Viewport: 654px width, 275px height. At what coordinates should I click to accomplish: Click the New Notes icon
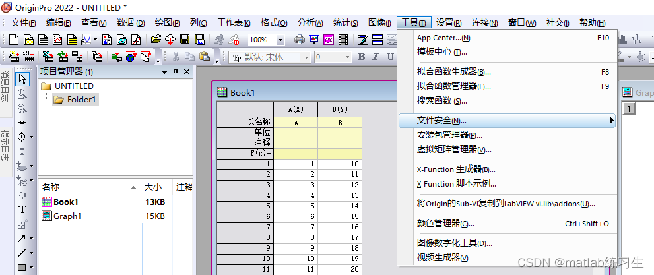(122, 40)
